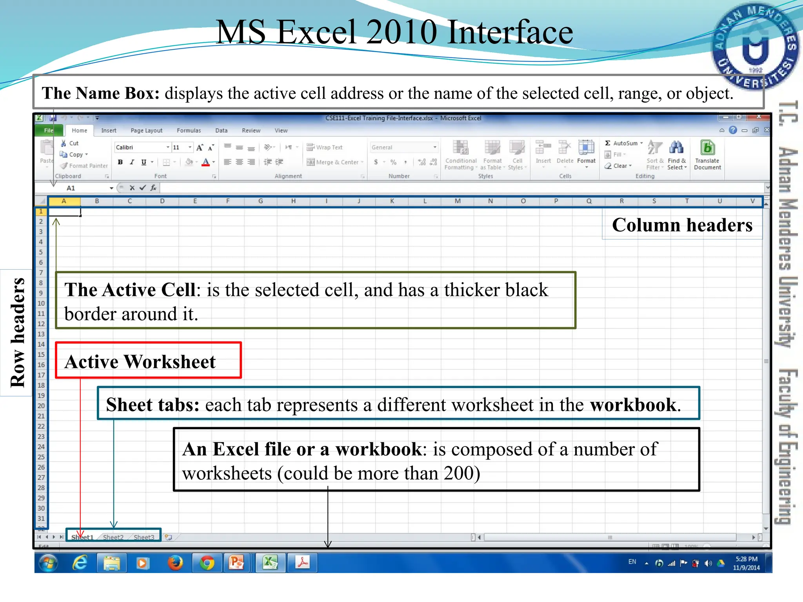Open Sort & Filter menu

tap(655, 155)
